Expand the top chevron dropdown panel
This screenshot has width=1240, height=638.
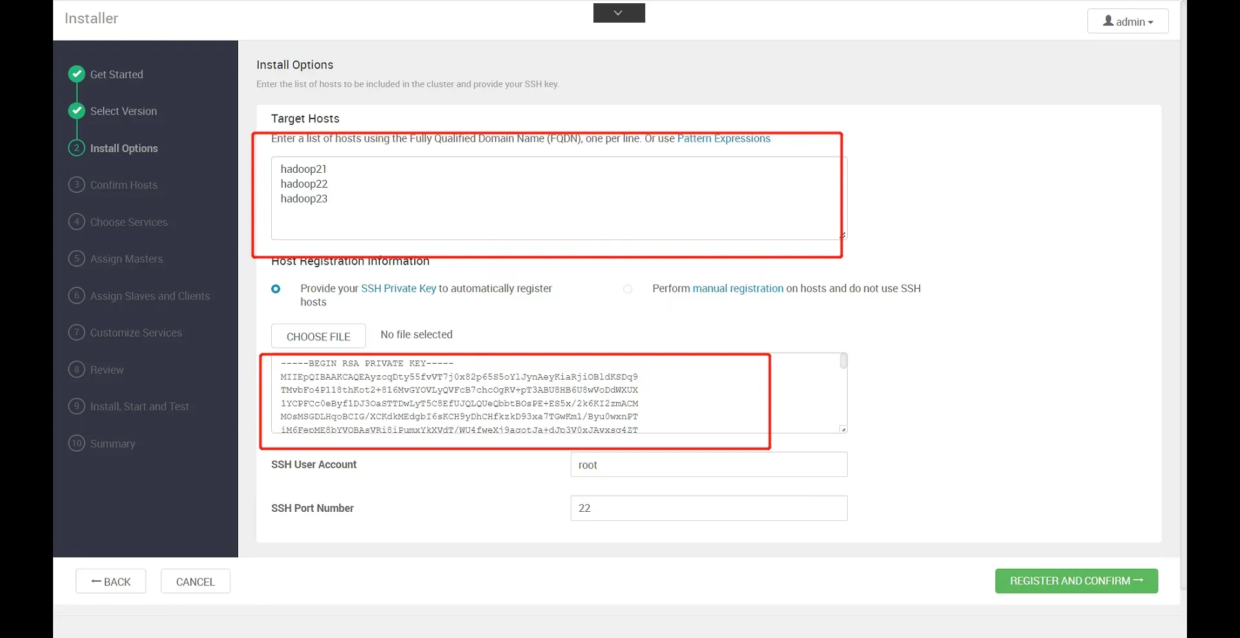619,13
